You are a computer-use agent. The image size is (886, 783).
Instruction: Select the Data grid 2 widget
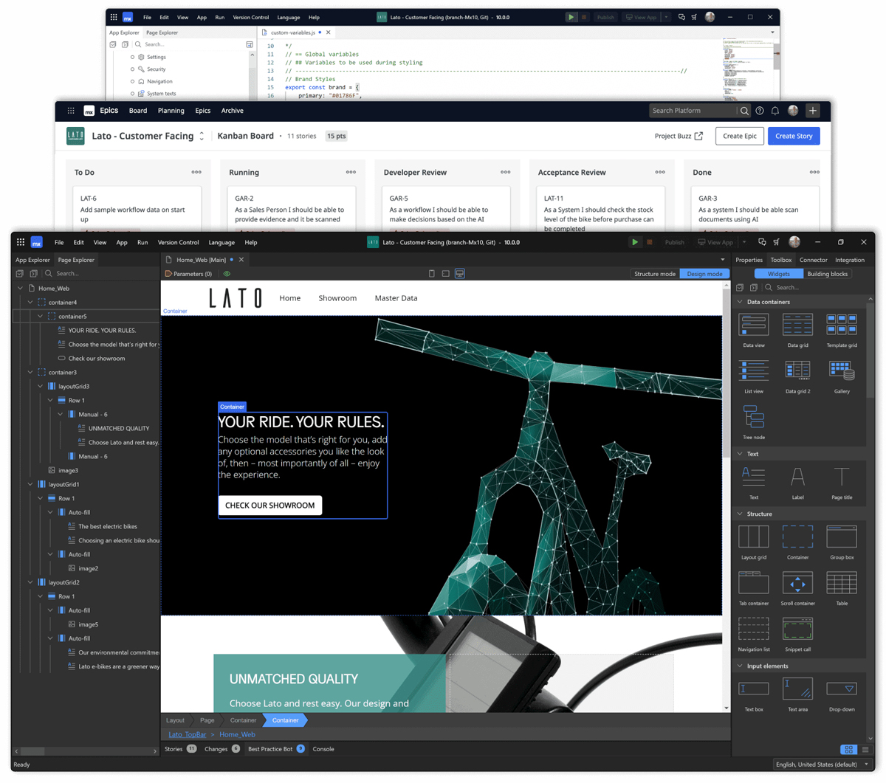(x=797, y=376)
